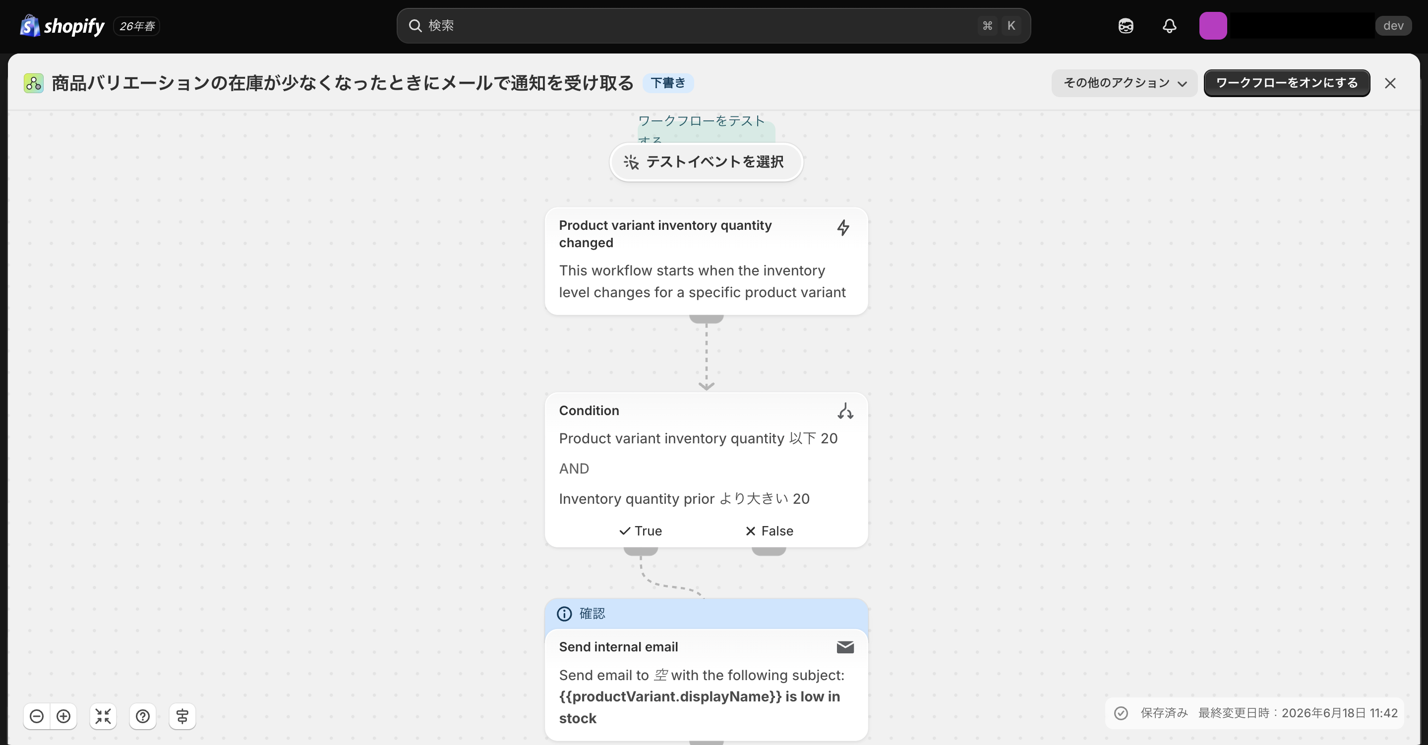
Task: Click the K shortcut key hint
Action: (x=1011, y=25)
